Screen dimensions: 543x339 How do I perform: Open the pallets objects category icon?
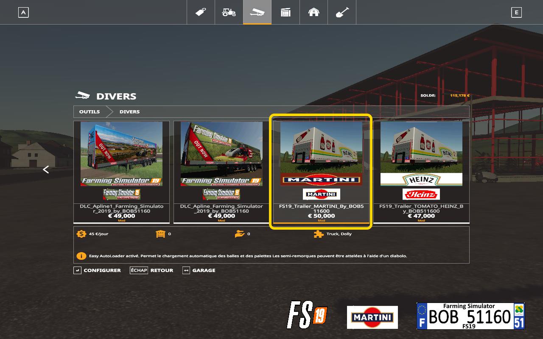click(x=285, y=12)
